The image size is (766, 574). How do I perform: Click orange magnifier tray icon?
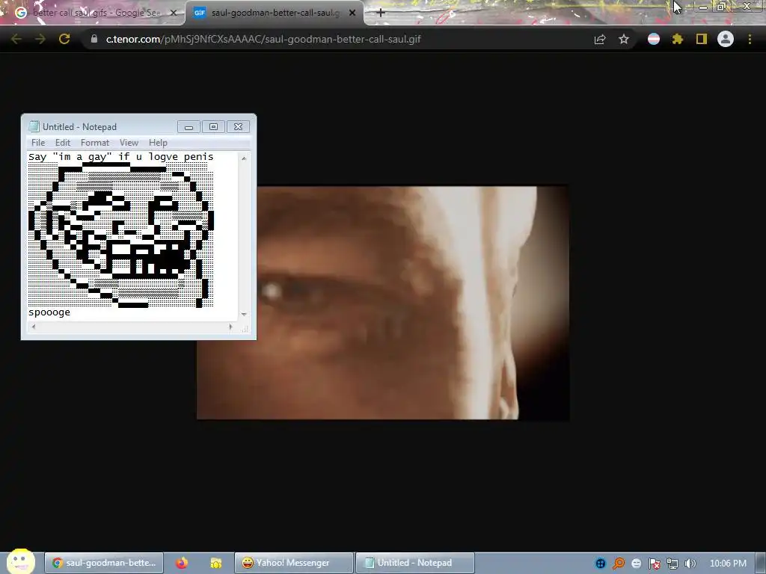619,564
